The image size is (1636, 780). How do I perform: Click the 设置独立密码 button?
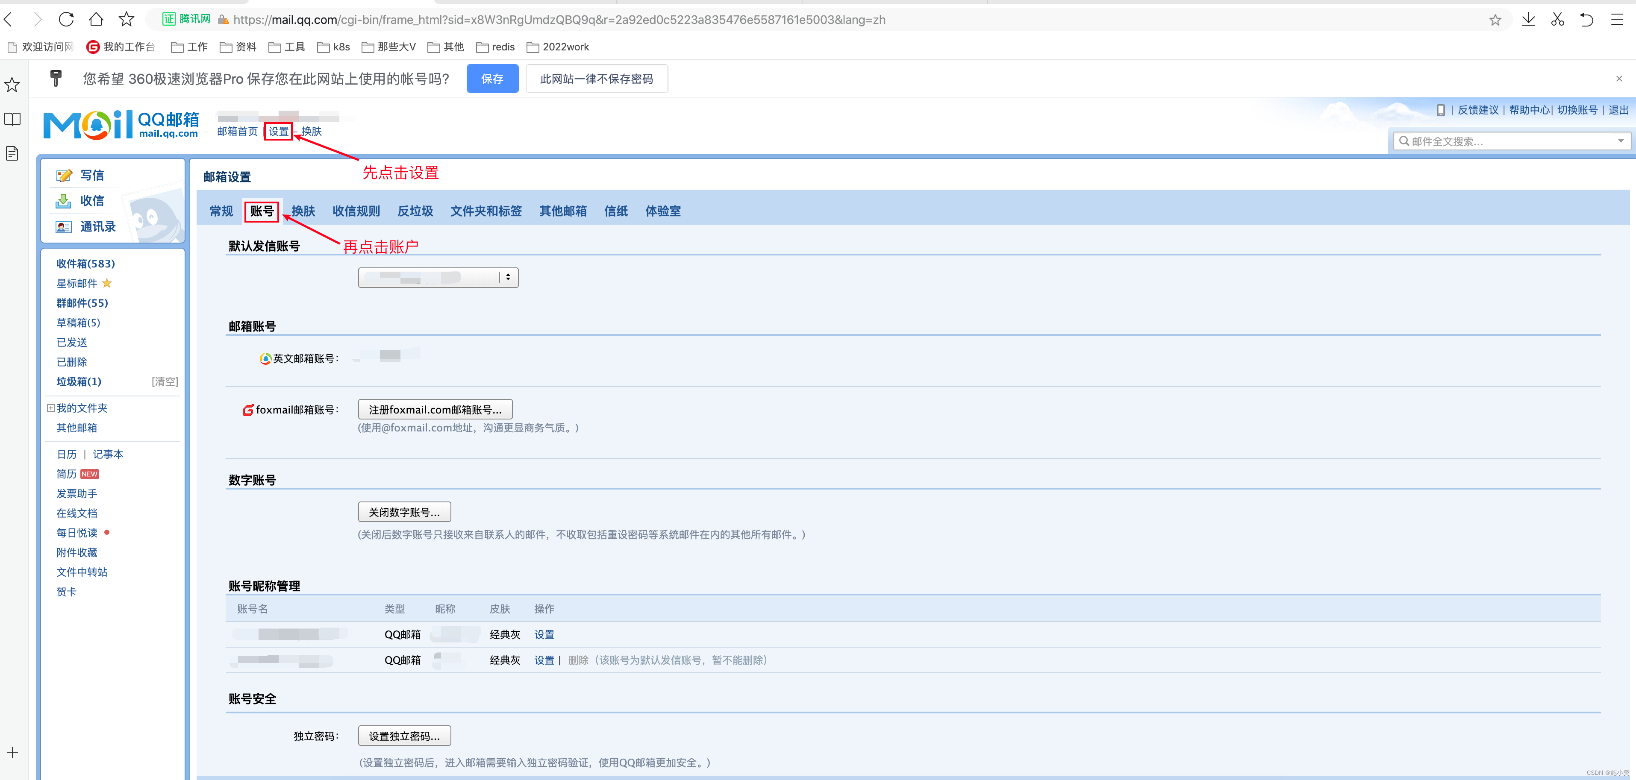click(x=404, y=736)
